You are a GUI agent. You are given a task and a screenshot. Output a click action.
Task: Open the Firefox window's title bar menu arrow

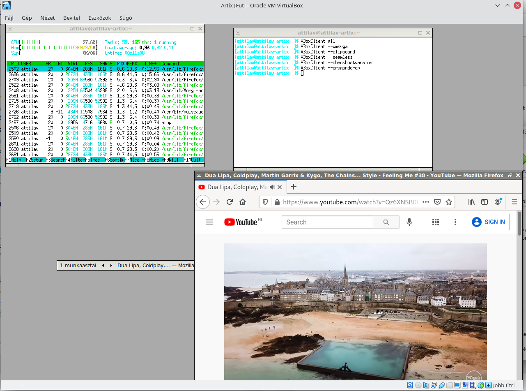[199, 176]
